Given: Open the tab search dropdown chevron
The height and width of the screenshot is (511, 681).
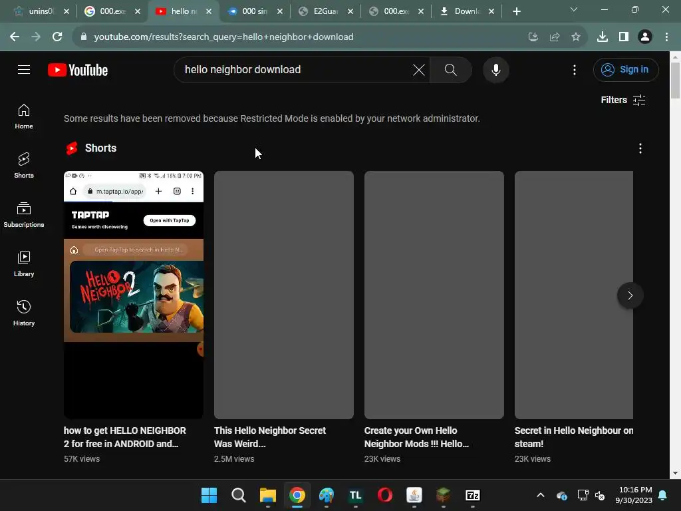Looking at the screenshot, I should point(574,9).
